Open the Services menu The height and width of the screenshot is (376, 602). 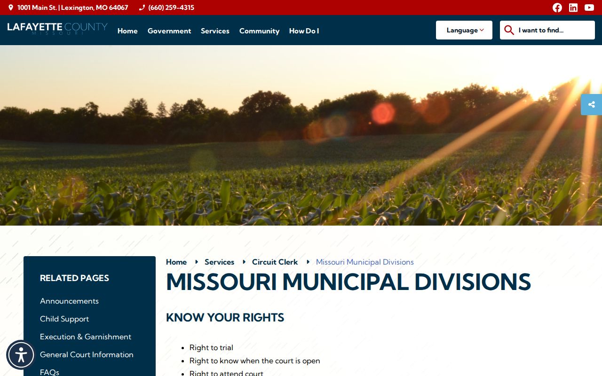(215, 31)
